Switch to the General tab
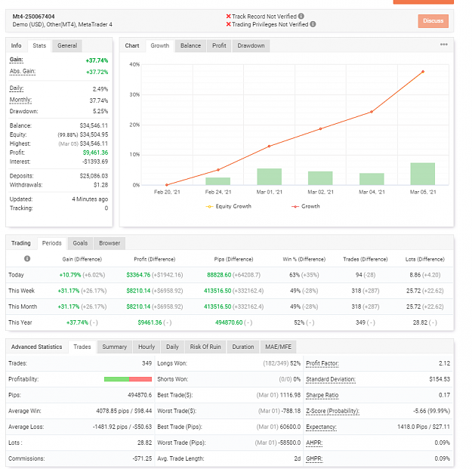 67,46
